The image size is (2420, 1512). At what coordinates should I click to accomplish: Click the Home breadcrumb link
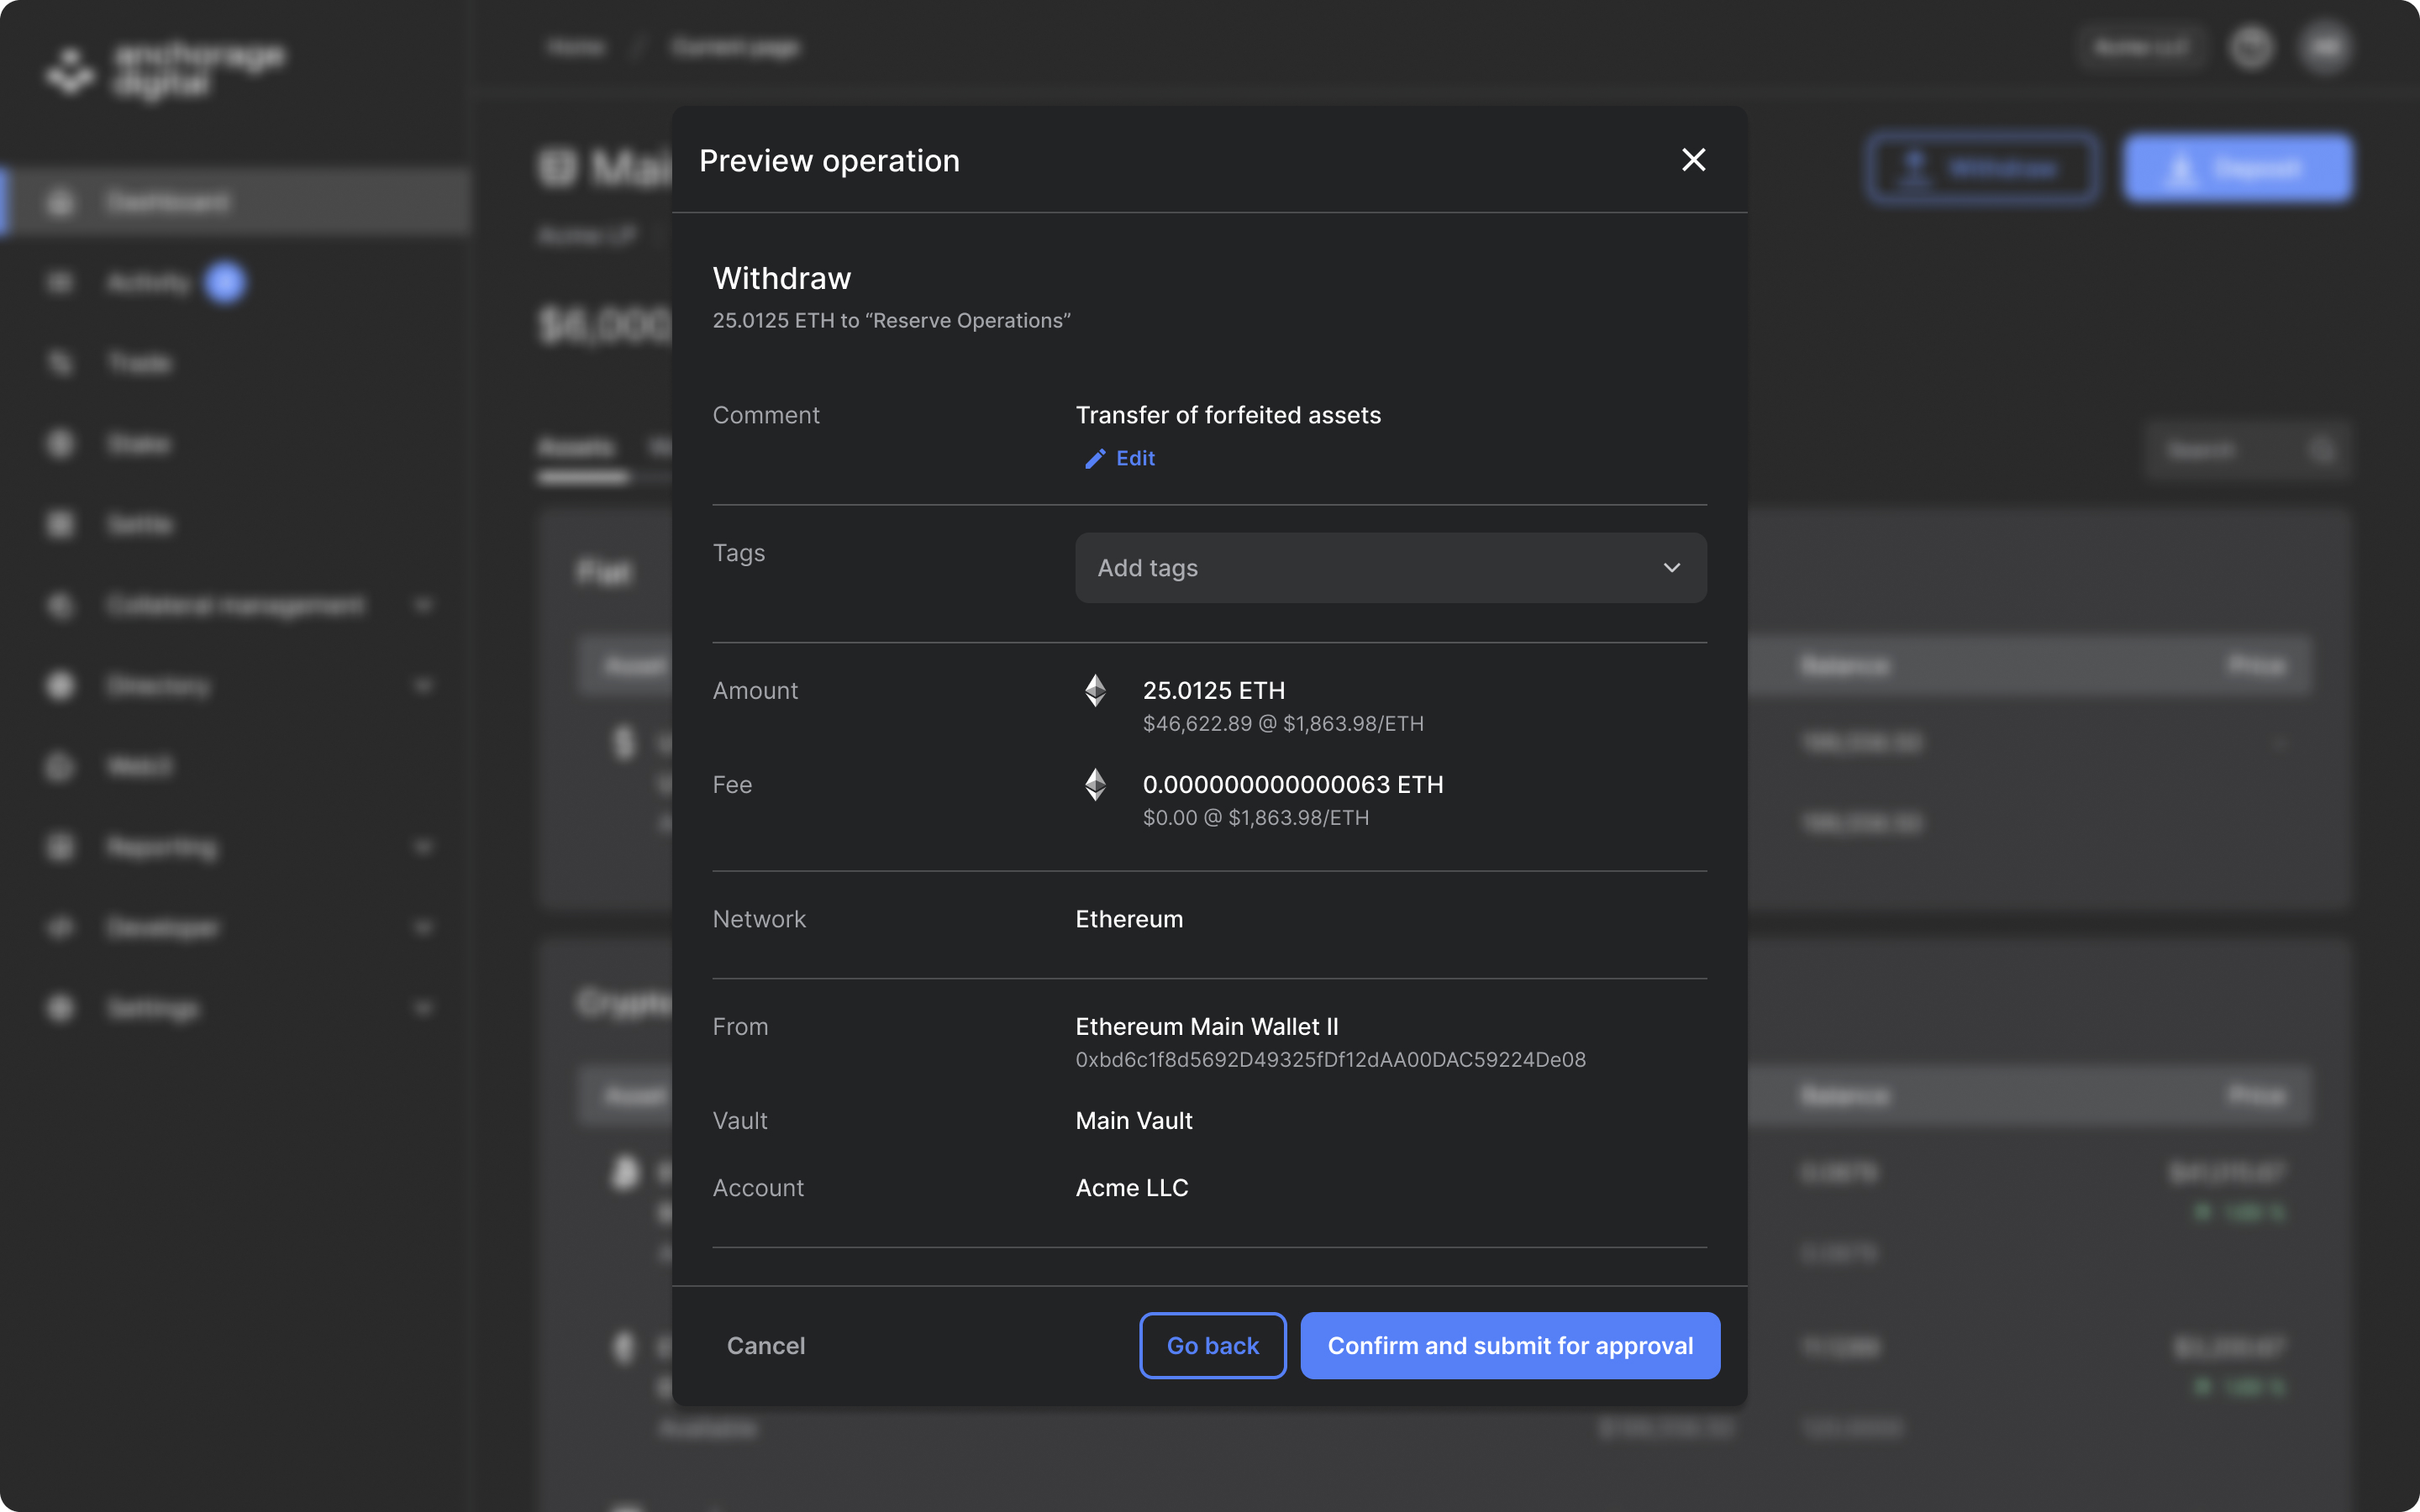pyautogui.click(x=576, y=47)
